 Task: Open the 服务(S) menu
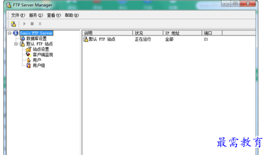point(36,15)
